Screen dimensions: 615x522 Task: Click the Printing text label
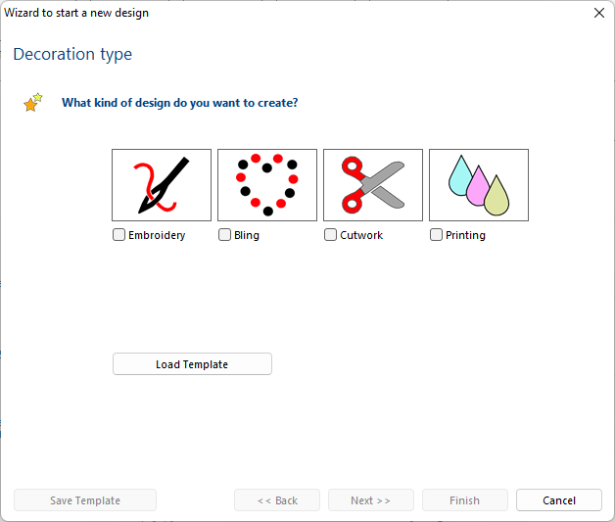coord(465,235)
